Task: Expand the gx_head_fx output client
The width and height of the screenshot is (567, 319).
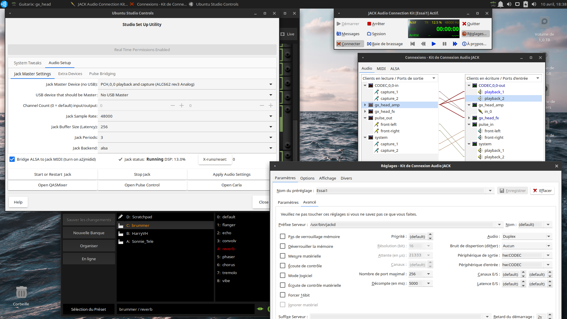Action: tap(365, 111)
